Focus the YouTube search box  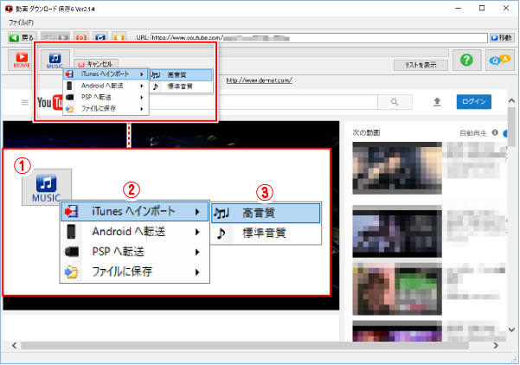tap(264, 102)
